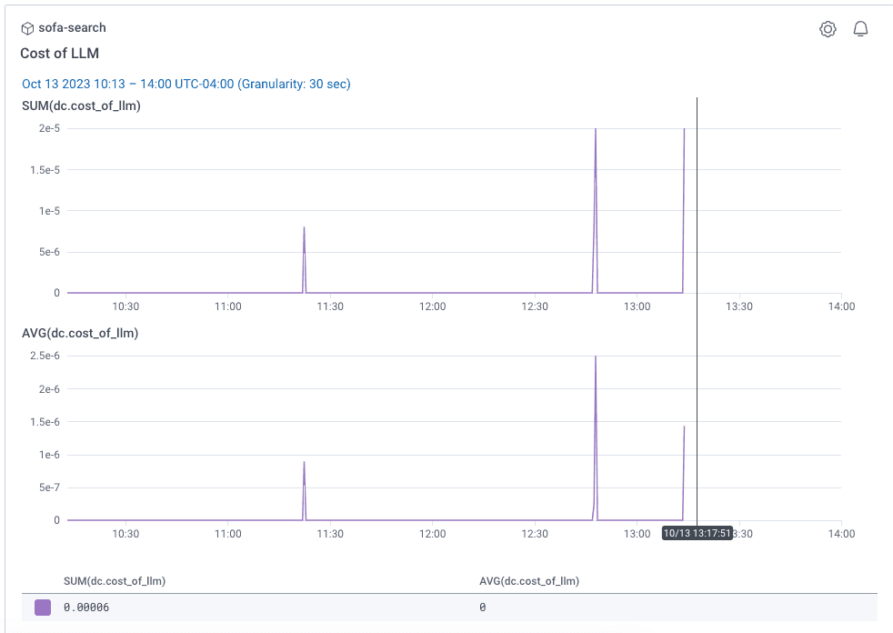Click the purple series color swatch

tap(43, 608)
